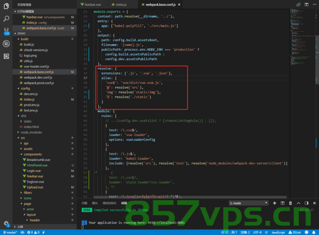319x235 pixels.
Task: Switch to the Problems panel tab
Action: click(84, 203)
